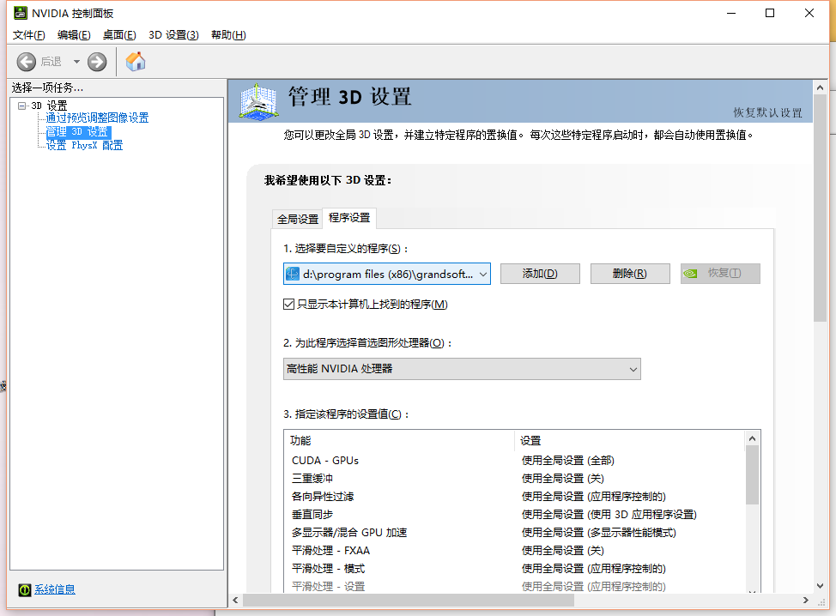836x616 pixels.
Task: Click the horizontal scroll right arrow
Action: tap(806, 601)
